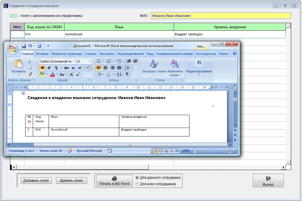Viewport: 302px width, 201px height.
Task: Show paragraph marks with pilcrow icon
Action: pos(127,74)
